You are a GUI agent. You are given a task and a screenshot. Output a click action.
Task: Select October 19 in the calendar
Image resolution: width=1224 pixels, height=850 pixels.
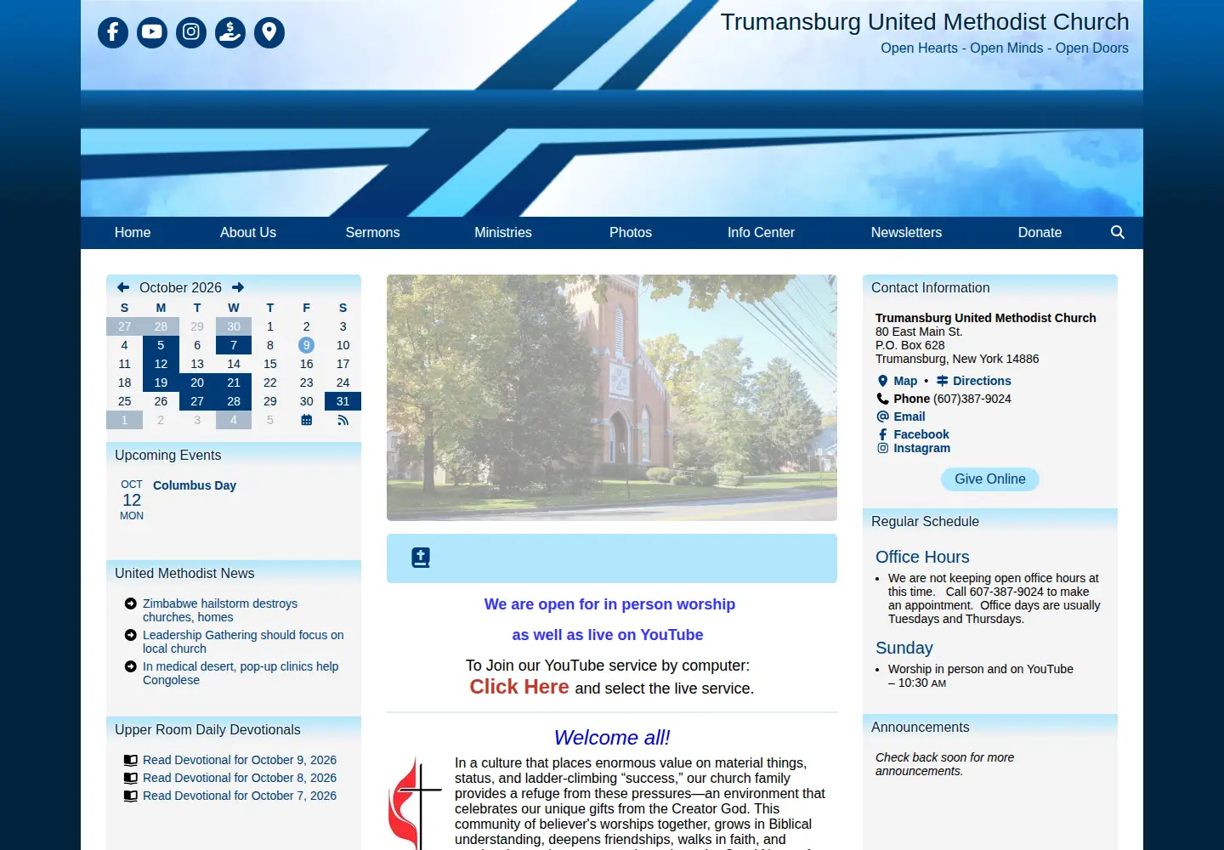161,382
